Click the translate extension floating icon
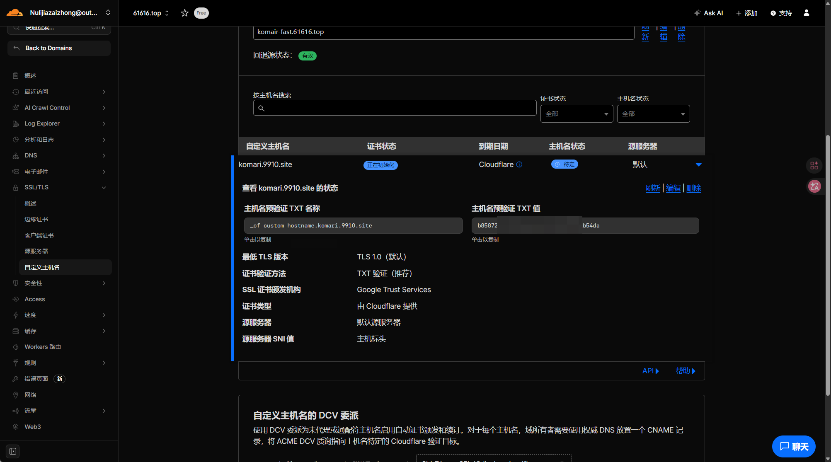The width and height of the screenshot is (831, 462). point(814,186)
